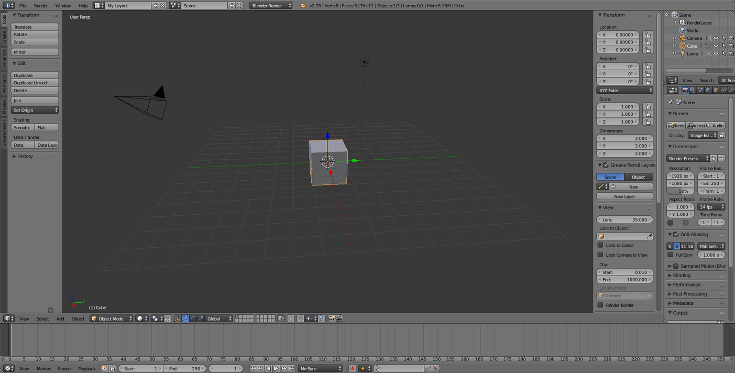Click the New Layer button
The image size is (735, 373).
[624, 196]
